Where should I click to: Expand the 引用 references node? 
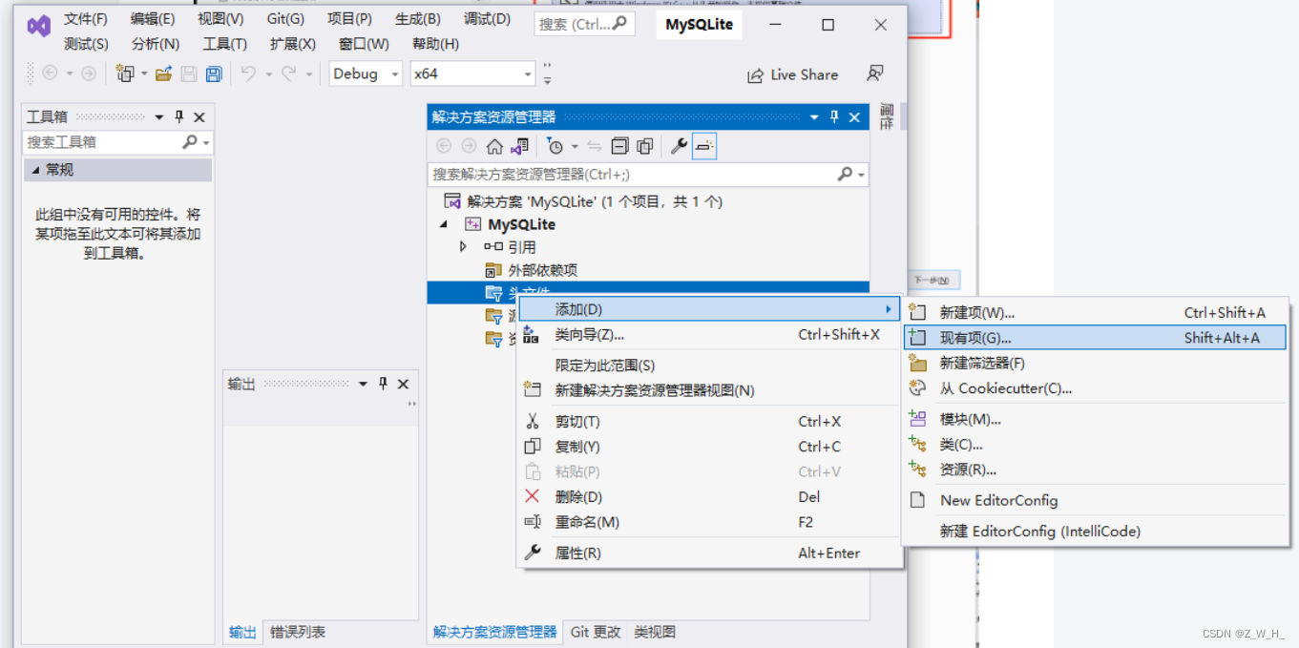click(x=464, y=246)
